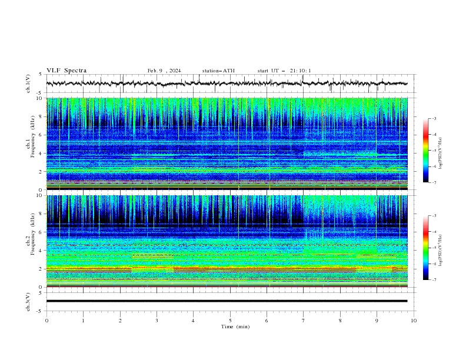This screenshot has height=360, width=466.
Task: Click time axis tick label "2"
Action: 120,321
